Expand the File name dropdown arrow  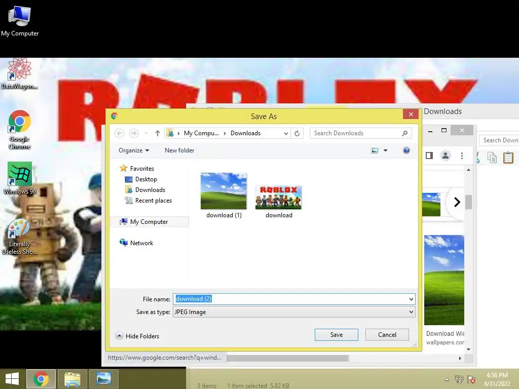tap(411, 299)
